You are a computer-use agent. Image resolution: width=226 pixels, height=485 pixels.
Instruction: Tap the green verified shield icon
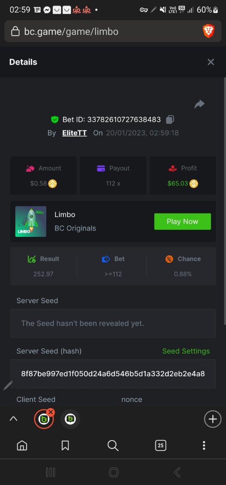(x=55, y=120)
